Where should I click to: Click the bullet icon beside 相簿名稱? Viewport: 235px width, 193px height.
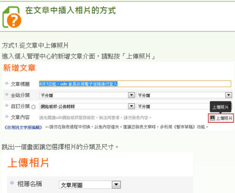[x=12, y=183]
